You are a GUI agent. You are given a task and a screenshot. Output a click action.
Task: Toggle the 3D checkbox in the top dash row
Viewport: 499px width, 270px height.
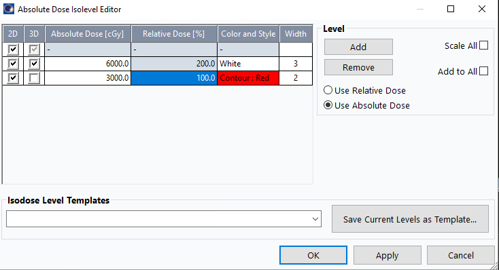tap(34, 50)
